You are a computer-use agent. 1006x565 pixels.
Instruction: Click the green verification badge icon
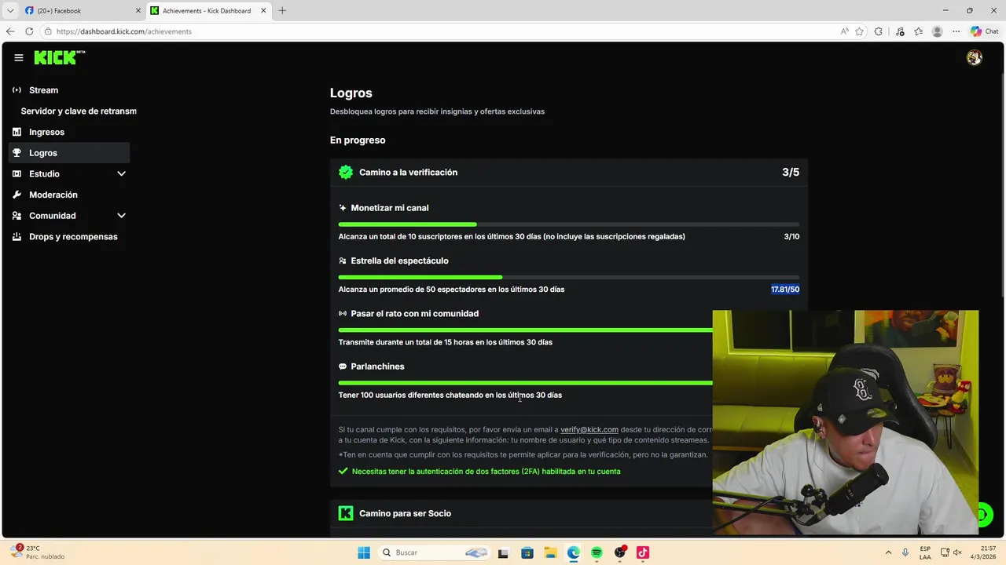(346, 172)
